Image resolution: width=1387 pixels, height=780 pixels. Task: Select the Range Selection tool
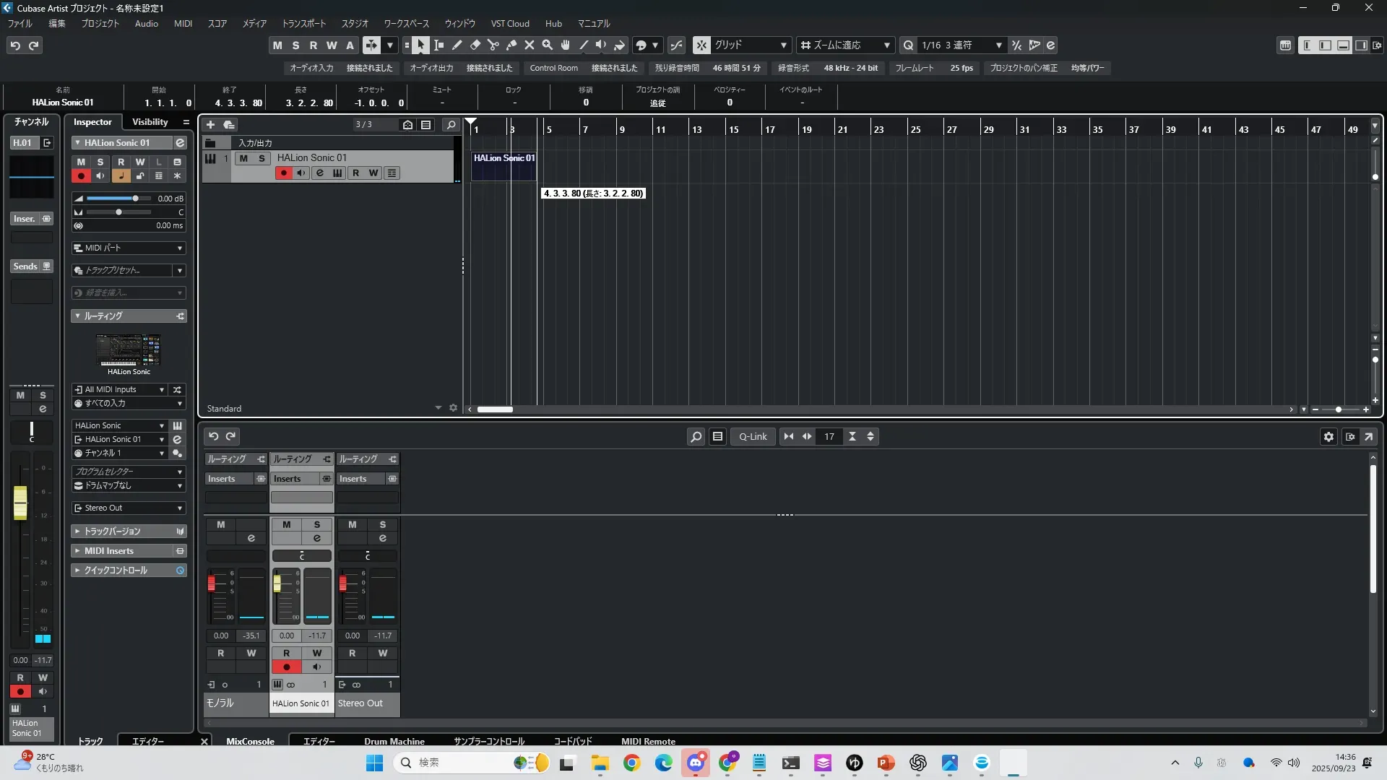438,45
